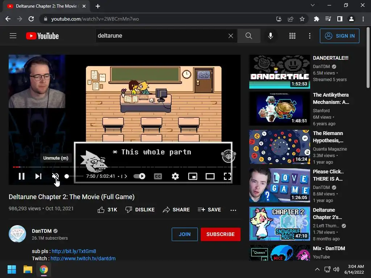Open the twitch.tv/dantdm link
This screenshot has width=371, height=278.
point(83,258)
